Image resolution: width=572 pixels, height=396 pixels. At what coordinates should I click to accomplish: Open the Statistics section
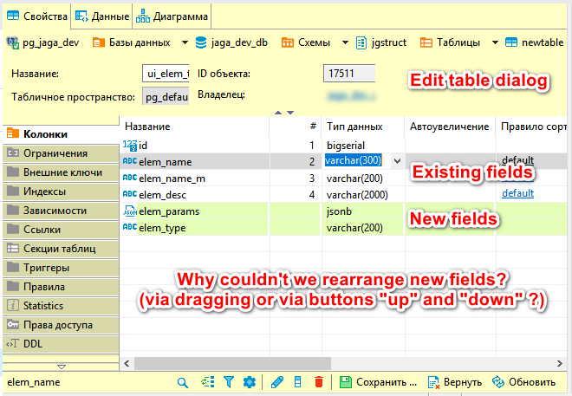tap(61, 306)
